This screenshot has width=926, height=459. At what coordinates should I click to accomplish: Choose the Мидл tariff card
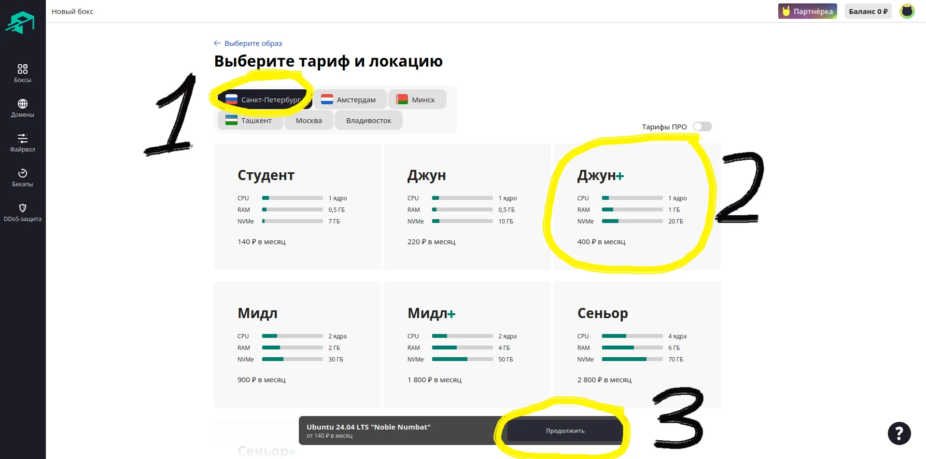coord(297,345)
